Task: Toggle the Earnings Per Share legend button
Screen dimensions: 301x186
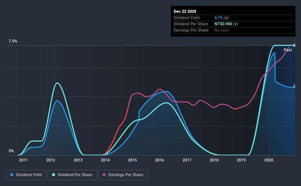Action: 123,175
